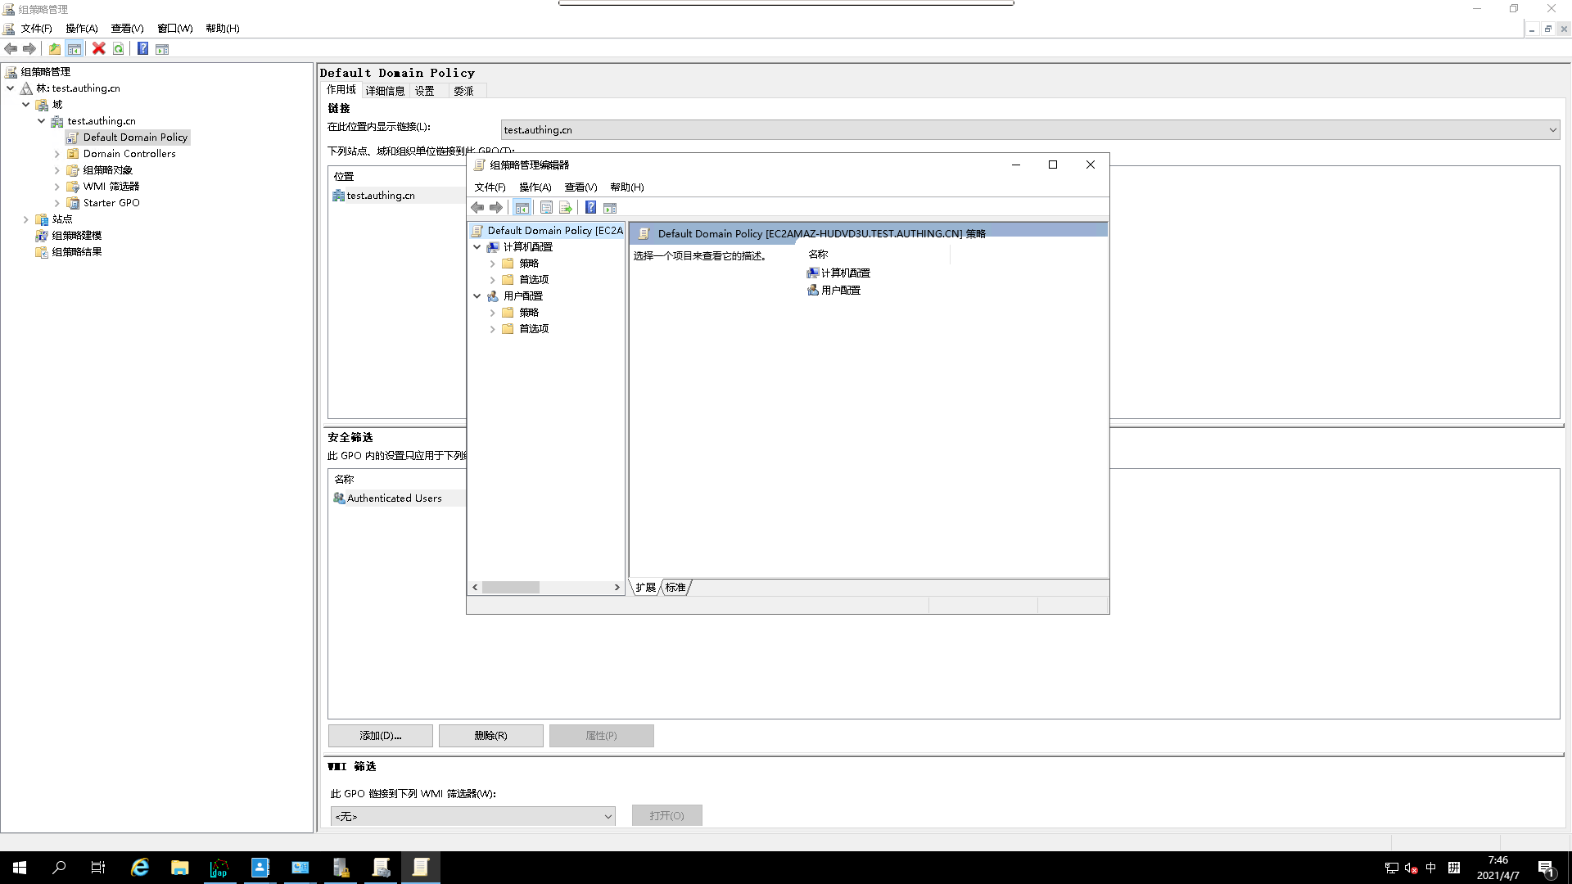This screenshot has height=884, width=1572.
Task: Click the 添加(D)... button
Action: tap(380, 736)
